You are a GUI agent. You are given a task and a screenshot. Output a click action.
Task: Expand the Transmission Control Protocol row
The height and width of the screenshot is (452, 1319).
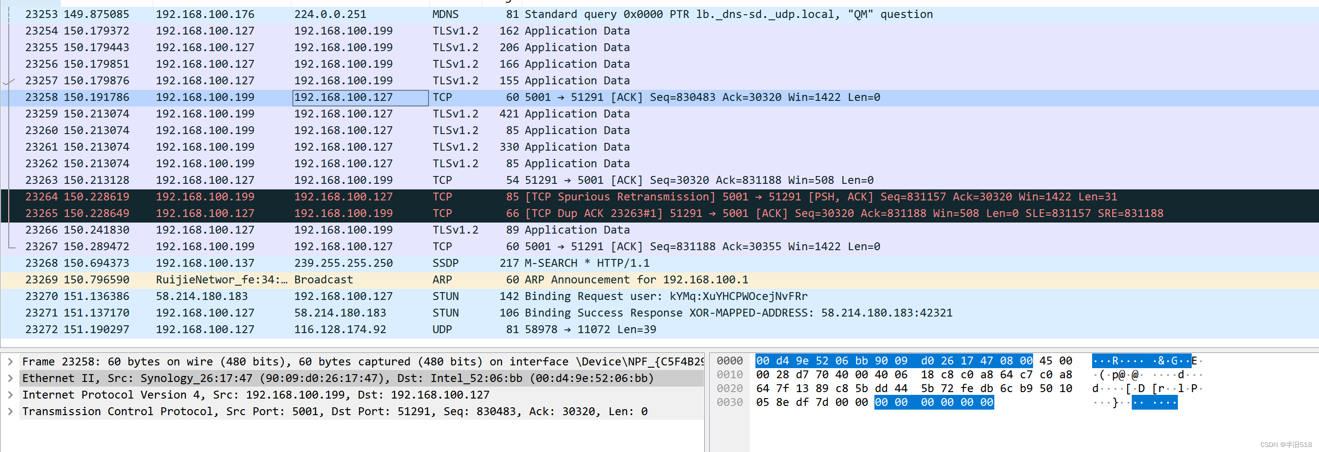coord(10,411)
